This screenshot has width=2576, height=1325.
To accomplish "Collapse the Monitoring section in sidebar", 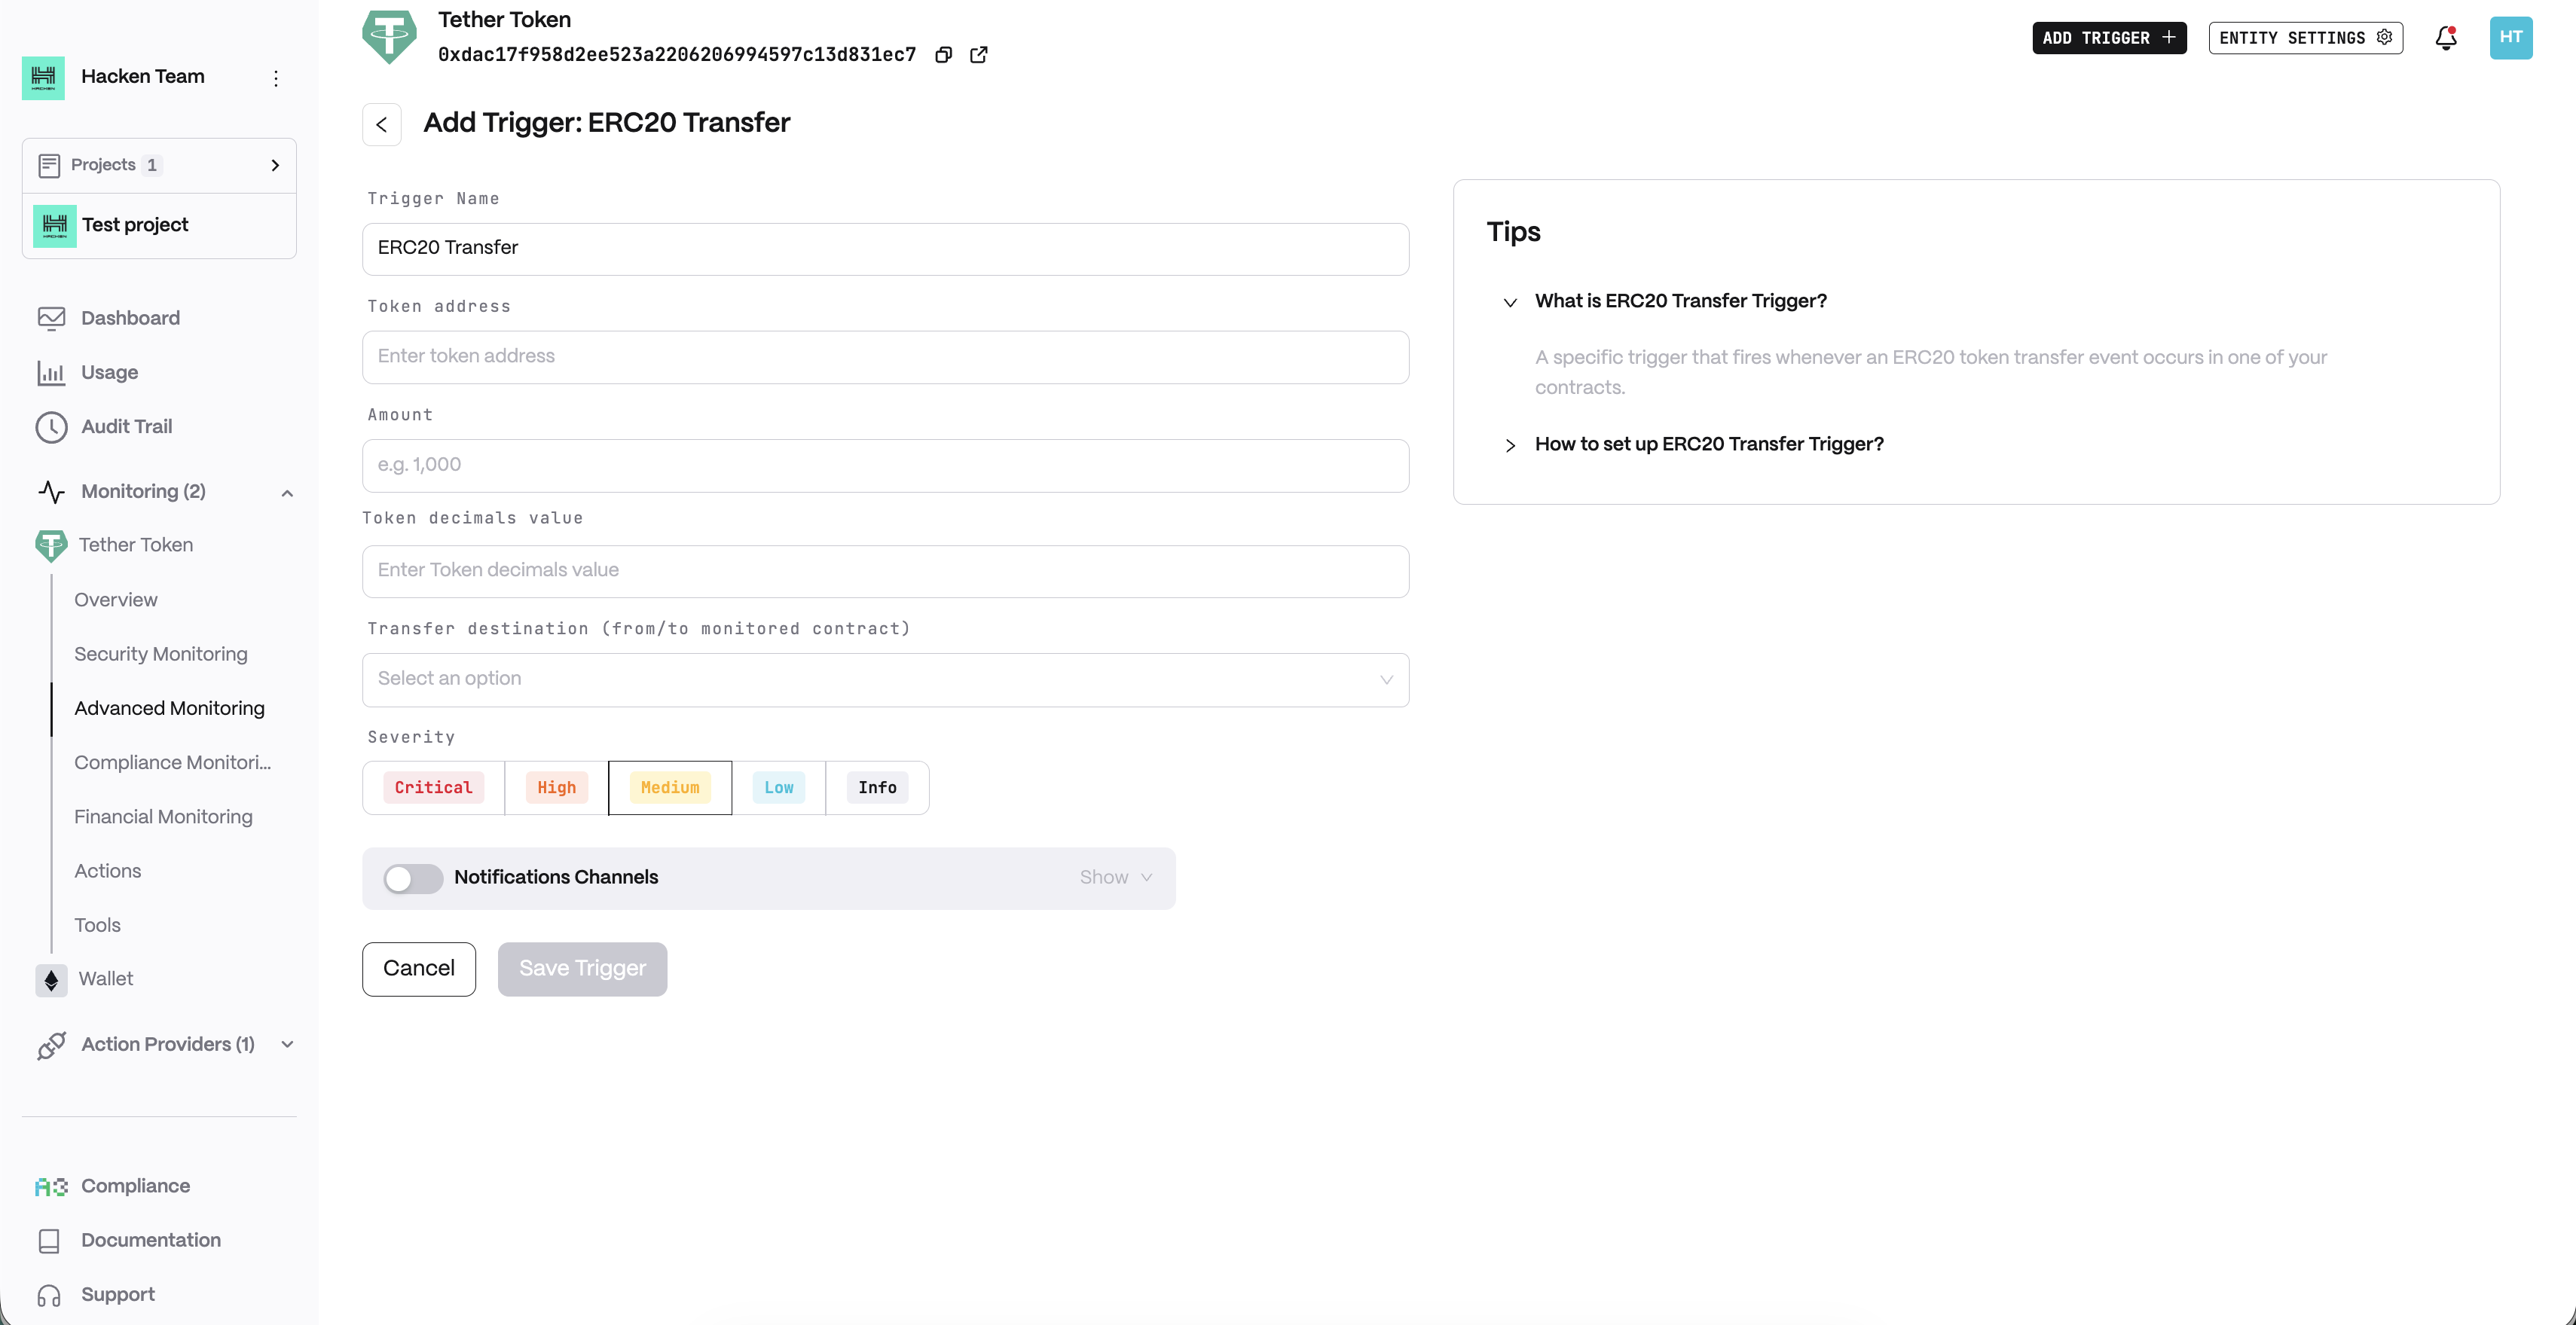I will [287, 492].
